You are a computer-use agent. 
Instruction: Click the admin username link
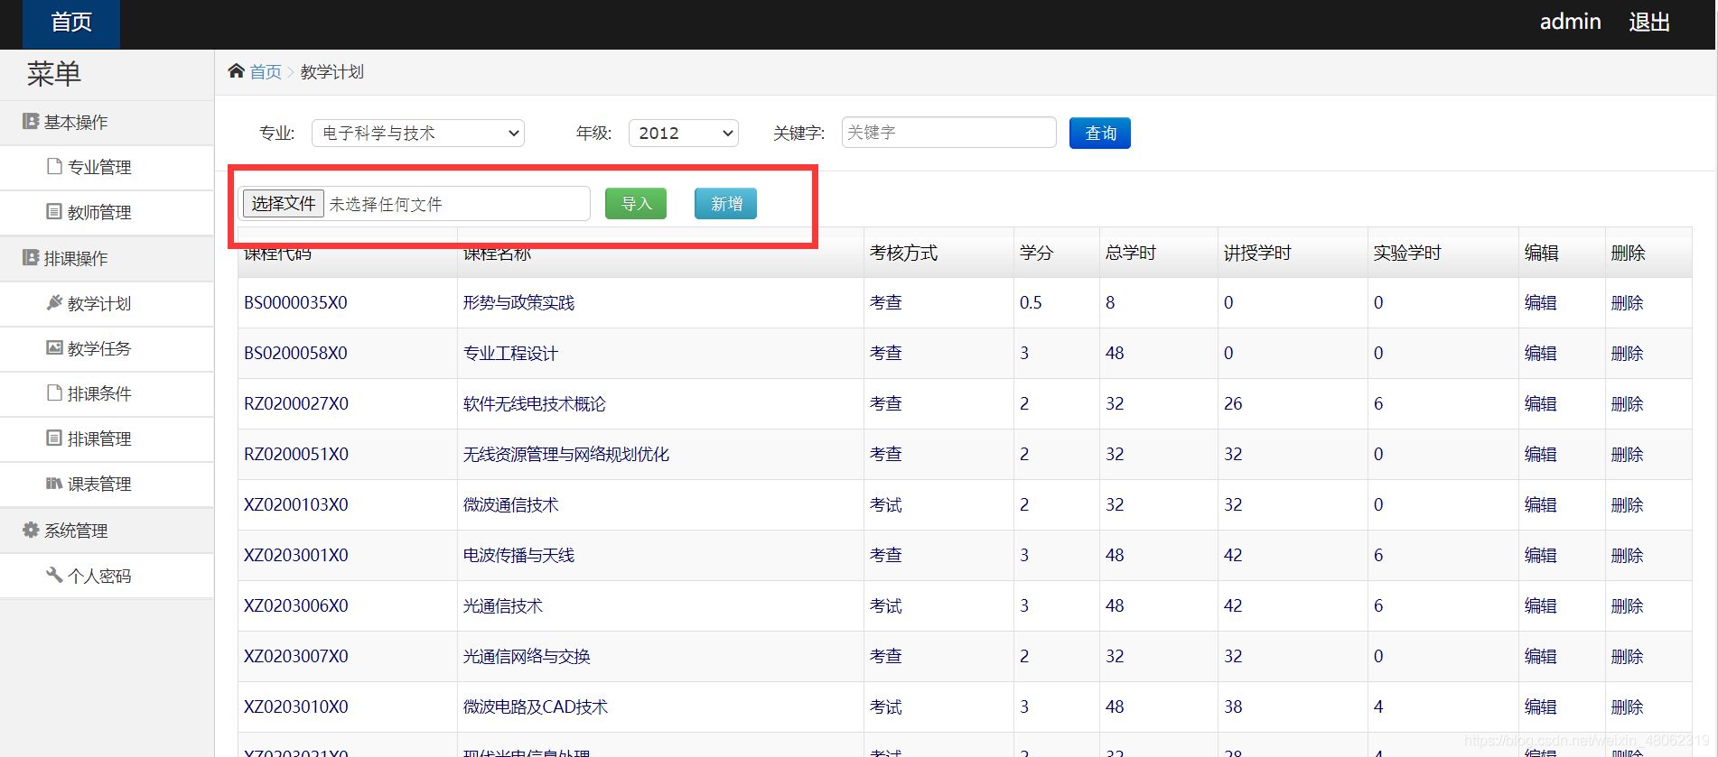[x=1570, y=23]
